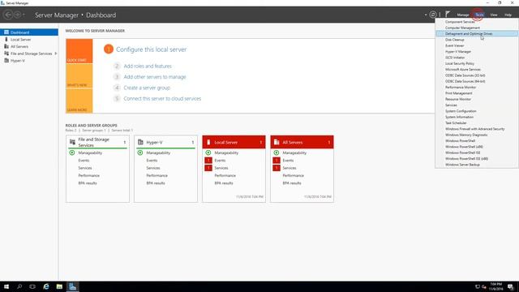Image resolution: width=519 pixels, height=292 pixels.
Task: Select Defragment and Optimize Drives
Action: 477,34
